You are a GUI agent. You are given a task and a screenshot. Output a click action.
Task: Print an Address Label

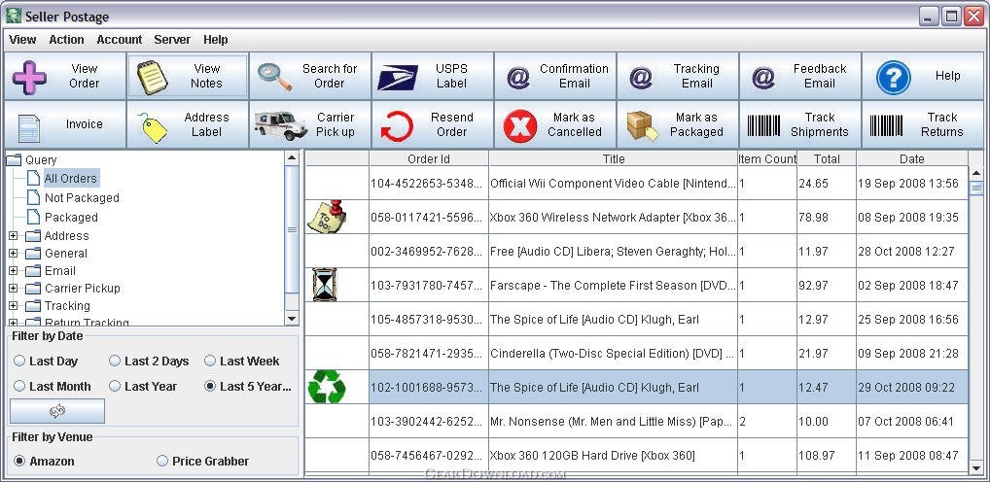click(x=188, y=124)
